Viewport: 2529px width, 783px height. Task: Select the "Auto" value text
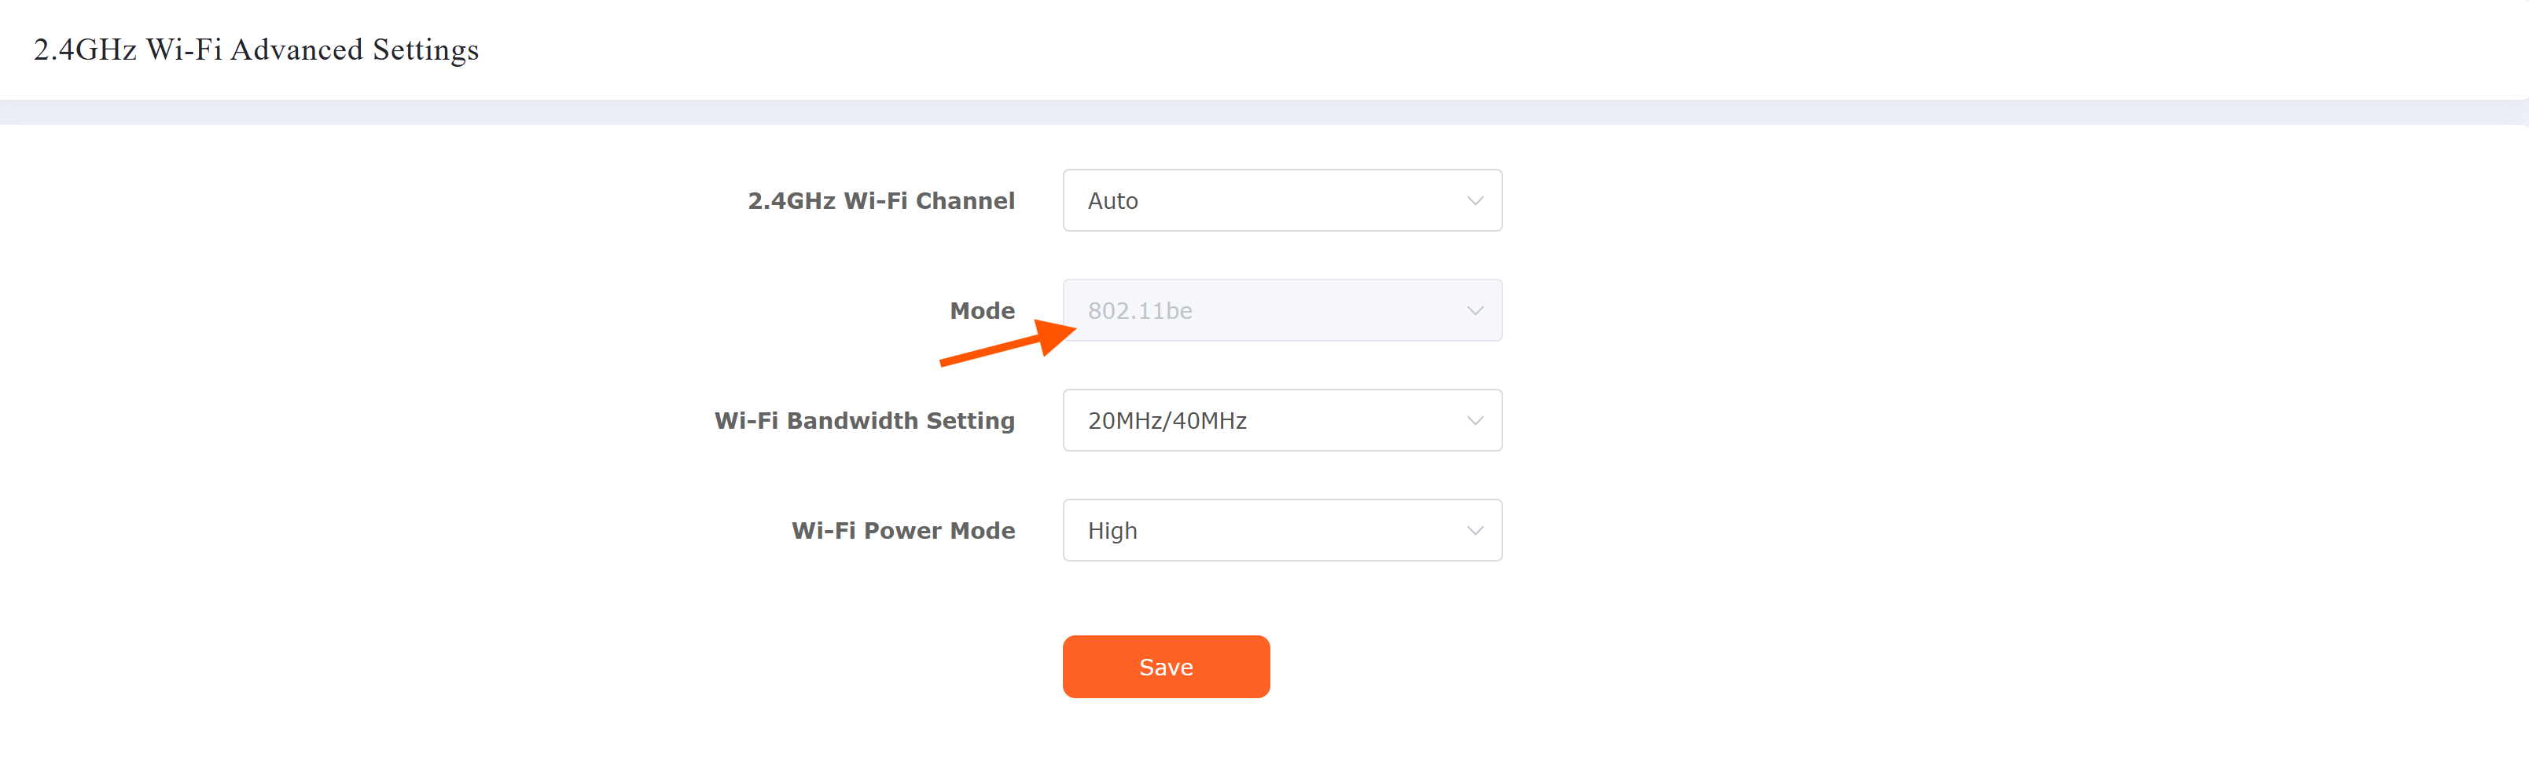1112,201
